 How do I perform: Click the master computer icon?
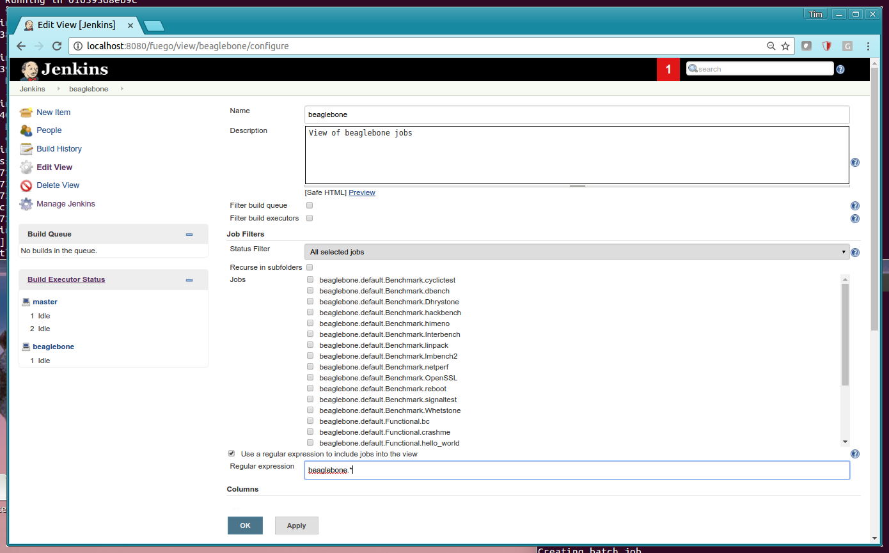[26, 302]
